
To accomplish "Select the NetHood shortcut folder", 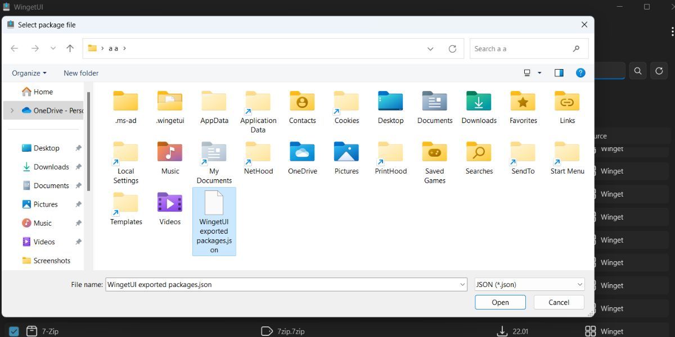I will (x=258, y=158).
